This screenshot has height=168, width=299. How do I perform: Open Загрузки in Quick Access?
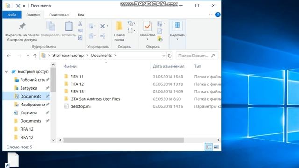(28, 88)
